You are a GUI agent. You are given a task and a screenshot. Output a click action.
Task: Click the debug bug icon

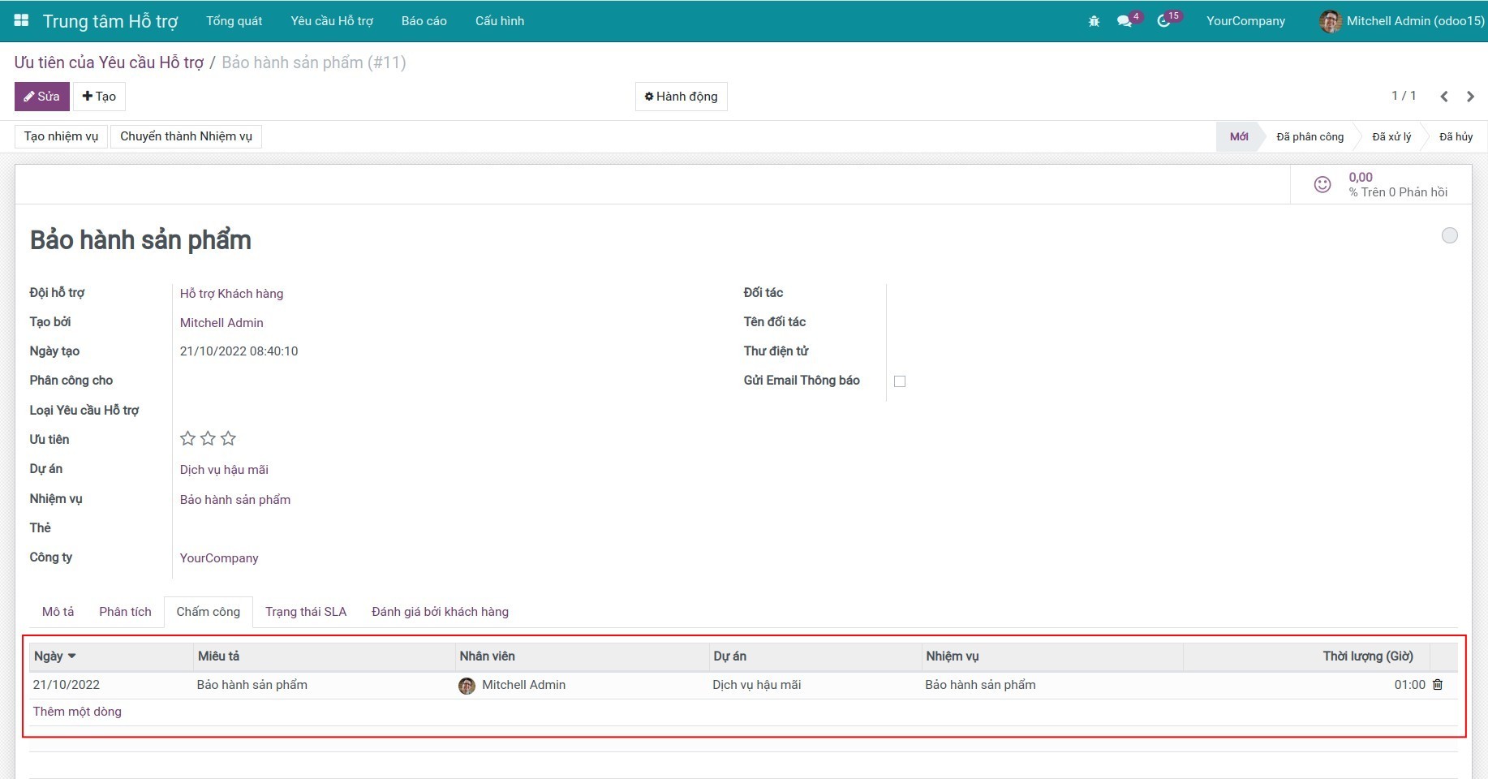pyautogui.click(x=1094, y=21)
